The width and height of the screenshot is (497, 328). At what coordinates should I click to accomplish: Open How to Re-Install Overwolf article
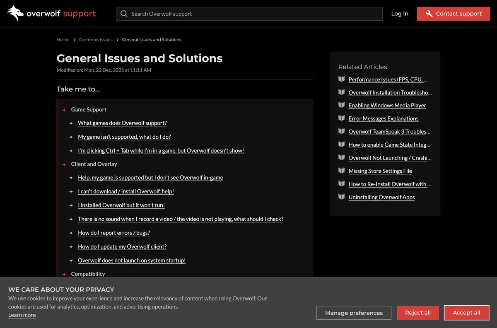pyautogui.click(x=390, y=184)
